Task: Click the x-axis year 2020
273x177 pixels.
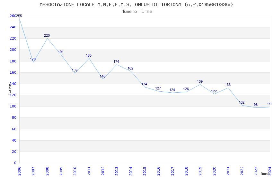Action: point(214,171)
